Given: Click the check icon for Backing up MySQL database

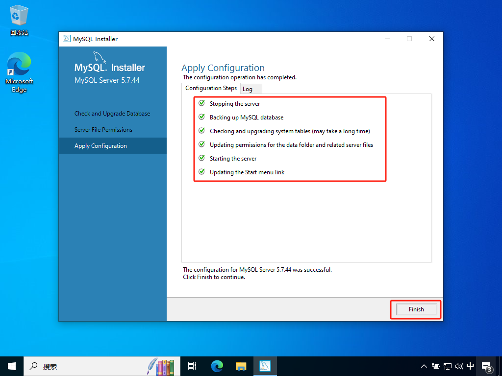Looking at the screenshot, I should (201, 117).
